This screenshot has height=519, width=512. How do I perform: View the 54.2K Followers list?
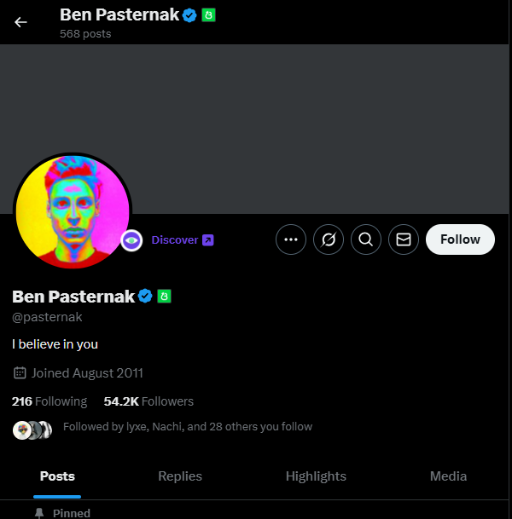tap(148, 401)
